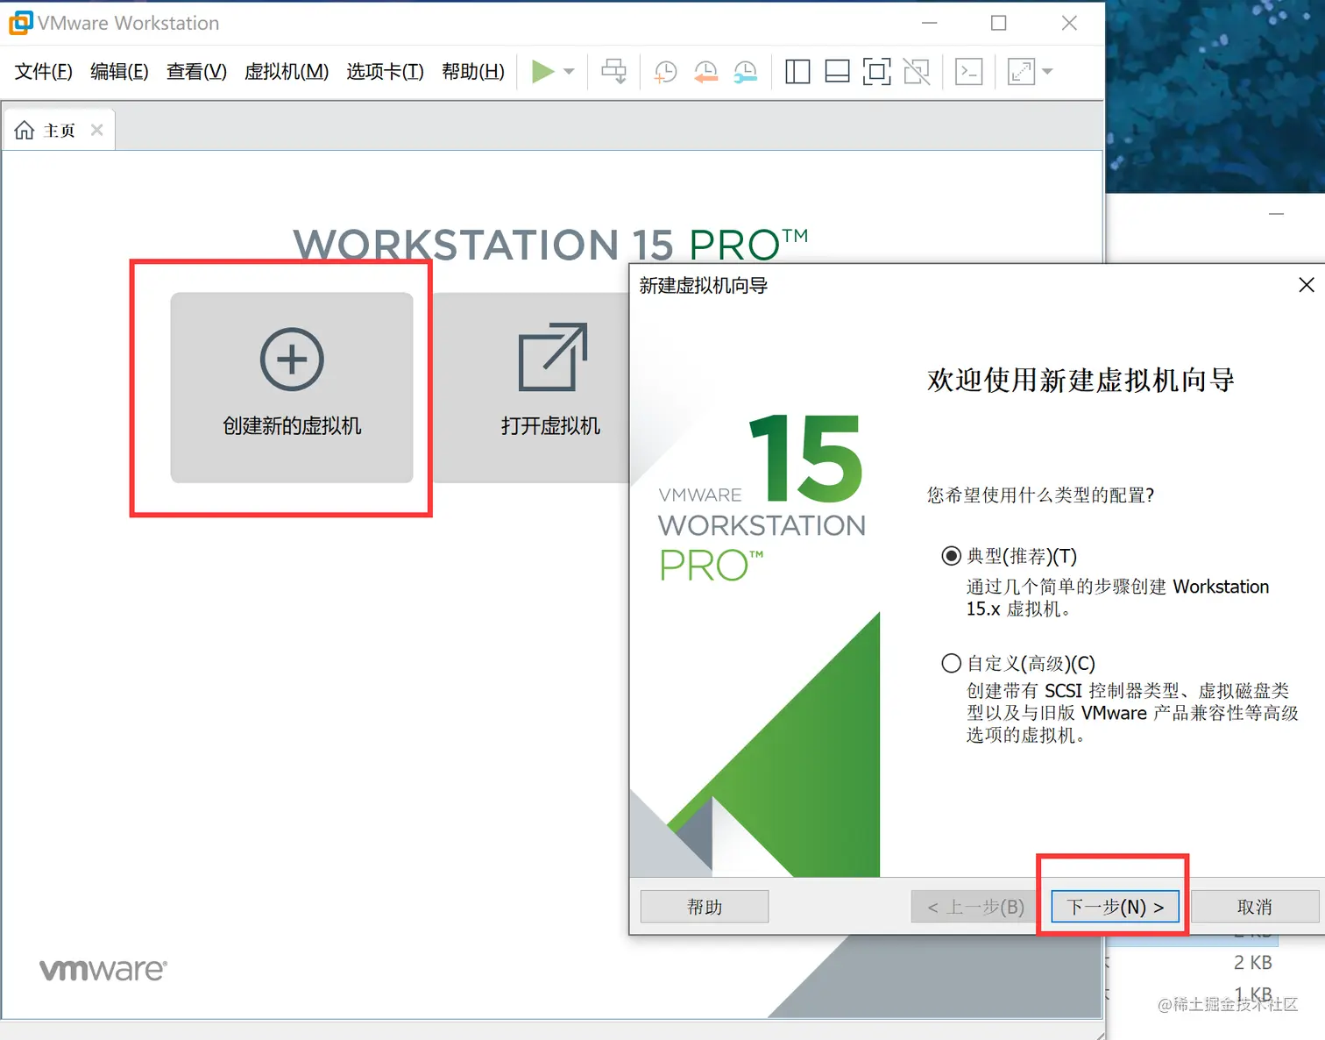Click the Revert to Snapshot icon
This screenshot has height=1040, width=1325.
click(x=705, y=72)
